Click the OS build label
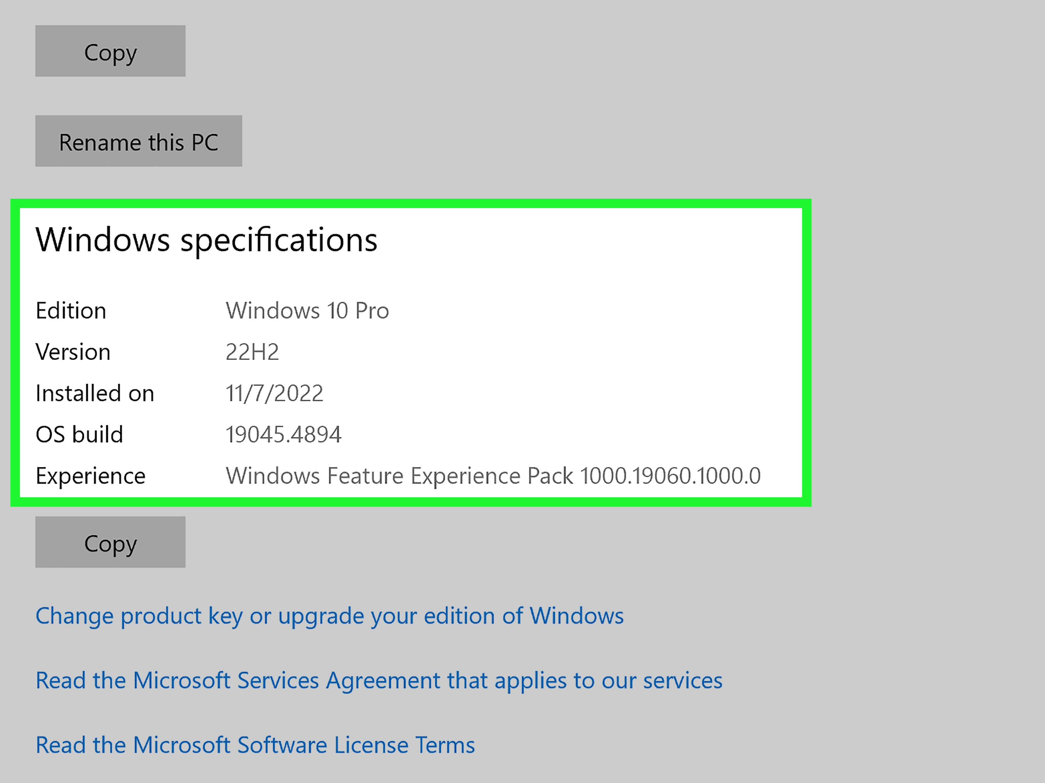Image resolution: width=1045 pixels, height=783 pixels. click(79, 434)
